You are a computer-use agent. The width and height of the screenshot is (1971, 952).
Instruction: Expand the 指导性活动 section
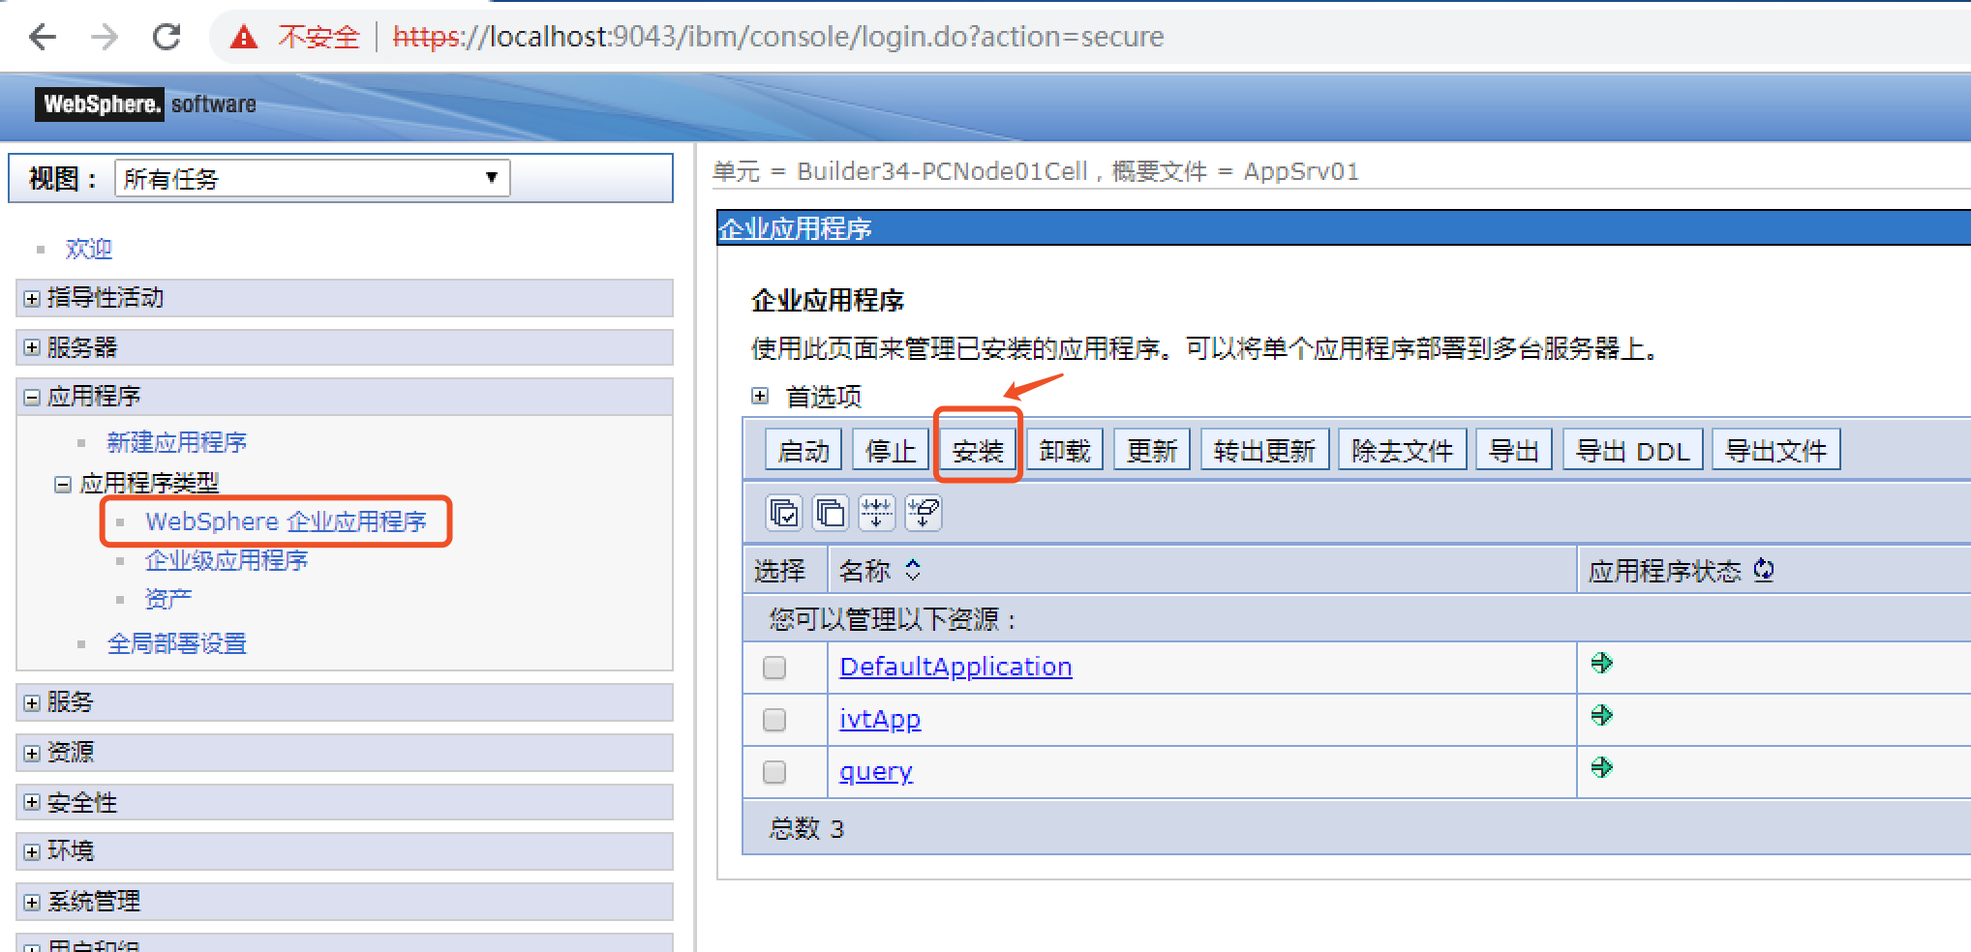(x=32, y=298)
